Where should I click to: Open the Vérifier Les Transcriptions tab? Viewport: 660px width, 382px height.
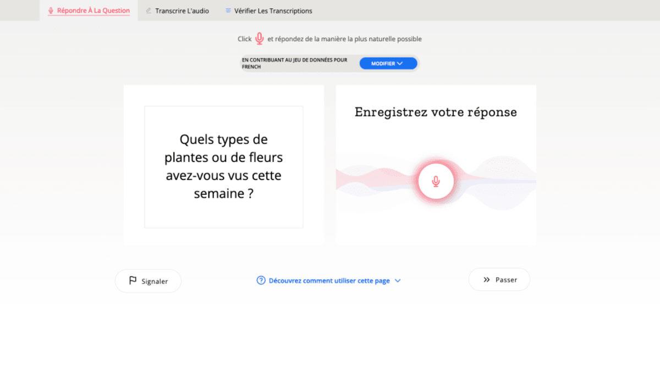(268, 10)
